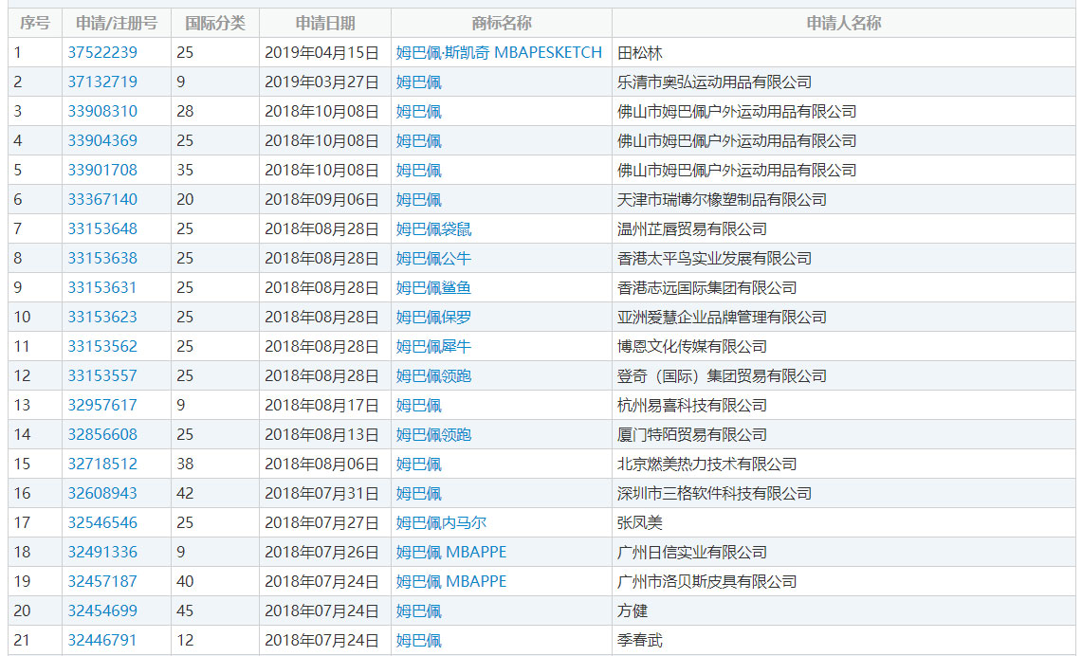Open registration number 32608943

coord(102,494)
